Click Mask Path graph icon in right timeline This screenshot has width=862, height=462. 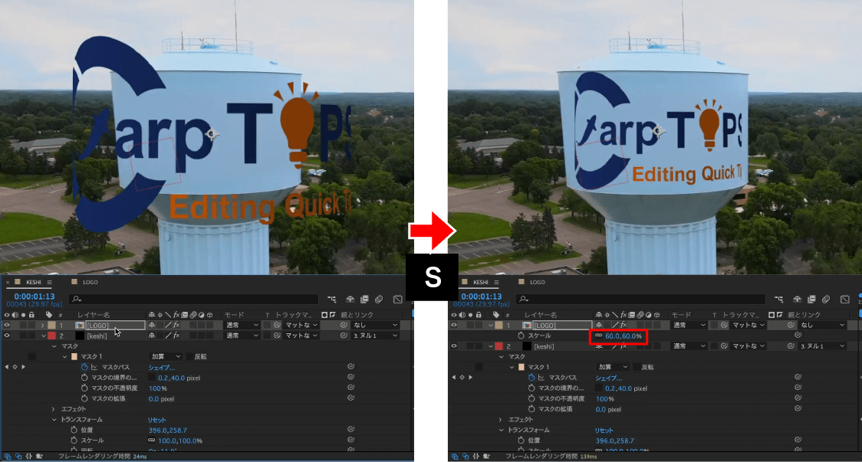[x=541, y=378]
